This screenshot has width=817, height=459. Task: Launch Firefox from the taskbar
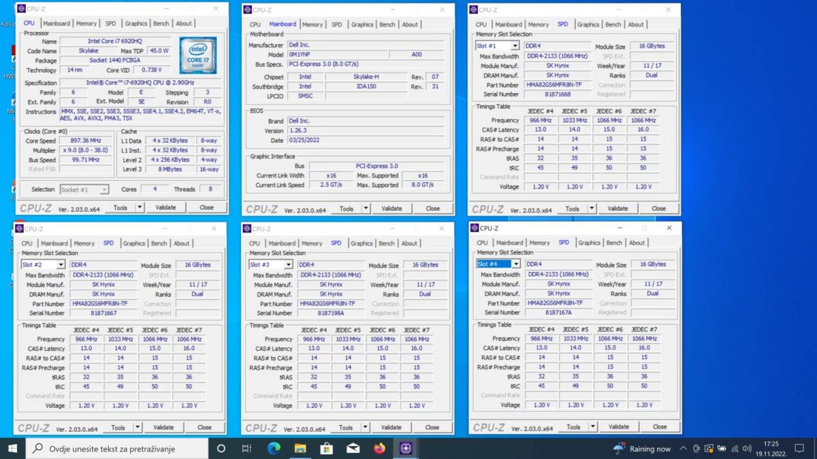(380, 449)
